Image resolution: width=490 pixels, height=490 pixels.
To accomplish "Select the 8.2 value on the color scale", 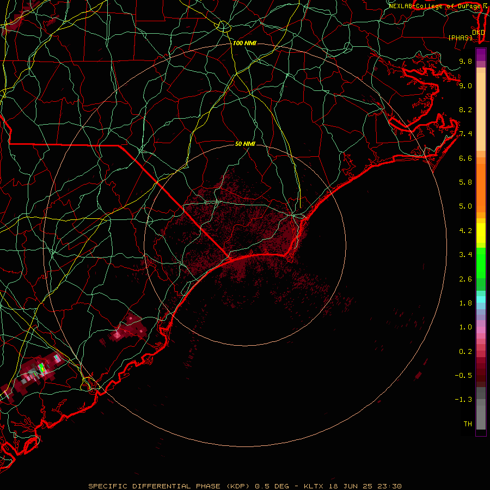I will (x=465, y=109).
